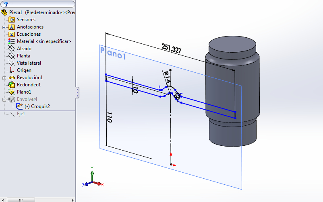Image resolution: width=323 pixels, height=202 pixels.
Task: Collapse the Envolver4 feature node
Action: [x=4, y=100]
